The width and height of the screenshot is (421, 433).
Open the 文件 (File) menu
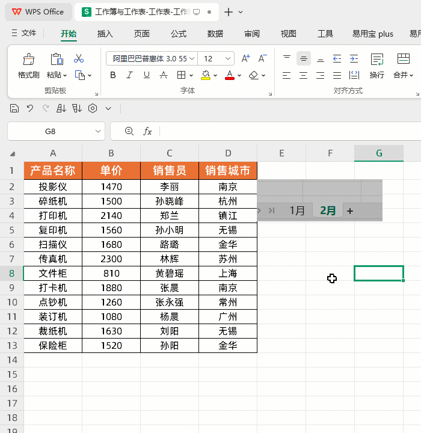[24, 33]
